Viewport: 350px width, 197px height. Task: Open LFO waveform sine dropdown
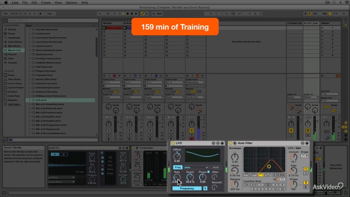[x=196, y=167]
